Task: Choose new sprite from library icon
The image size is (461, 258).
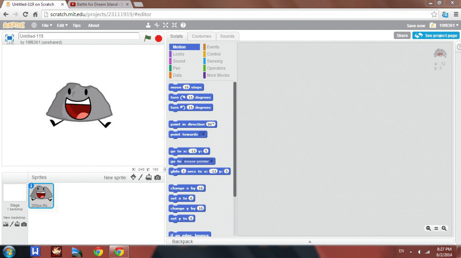Action: point(133,178)
